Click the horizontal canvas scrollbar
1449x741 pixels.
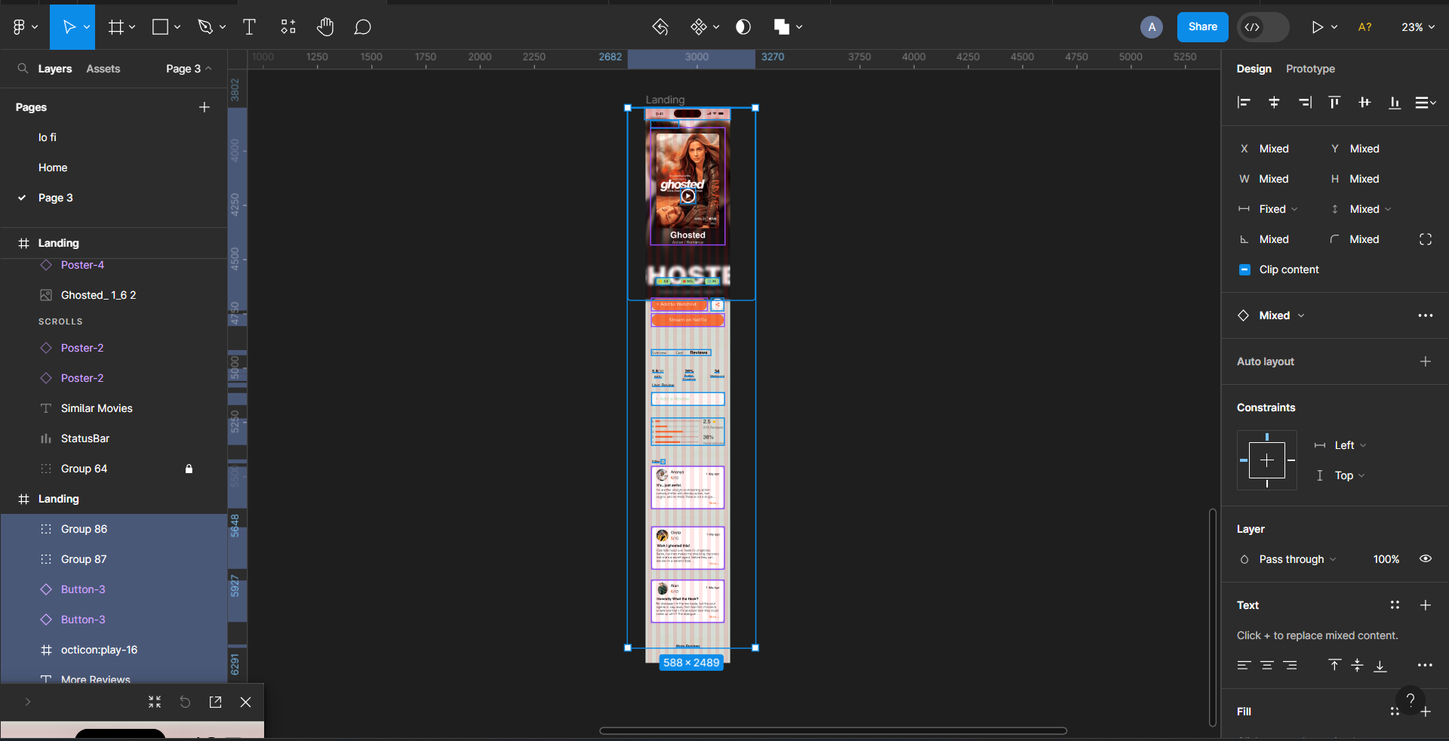833,730
